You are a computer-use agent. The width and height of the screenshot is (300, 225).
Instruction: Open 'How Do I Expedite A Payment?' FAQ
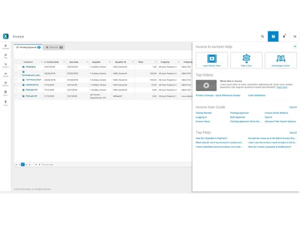(212, 138)
